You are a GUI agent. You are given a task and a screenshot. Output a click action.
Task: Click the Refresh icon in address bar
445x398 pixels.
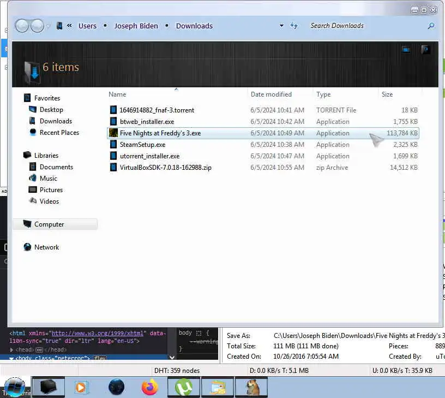(x=294, y=26)
